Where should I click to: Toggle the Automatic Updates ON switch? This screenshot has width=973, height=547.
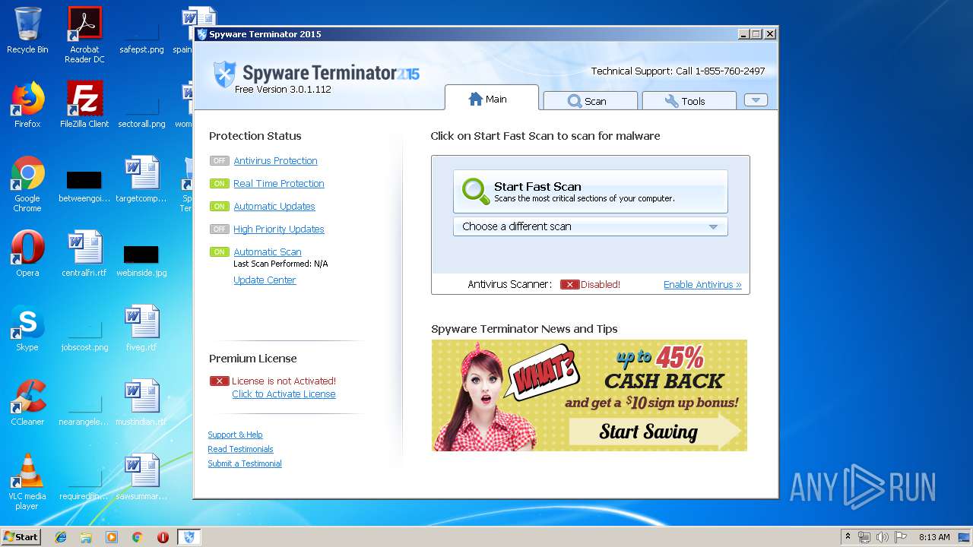point(220,206)
